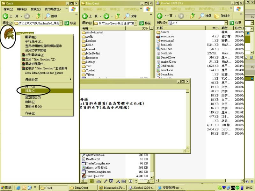255x191 pixels.
Task: Select the file name ShaderCompiler.exe
Action: coord(98,163)
